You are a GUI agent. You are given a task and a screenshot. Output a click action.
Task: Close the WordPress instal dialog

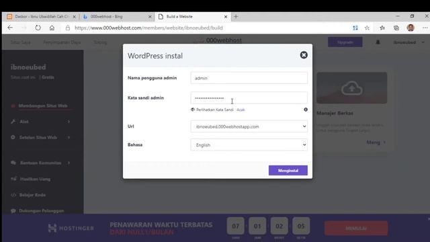[304, 55]
